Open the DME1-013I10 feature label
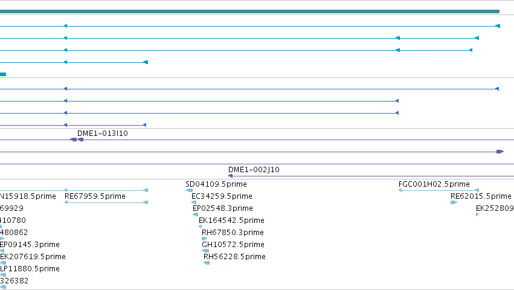The image size is (514, 290). (103, 134)
